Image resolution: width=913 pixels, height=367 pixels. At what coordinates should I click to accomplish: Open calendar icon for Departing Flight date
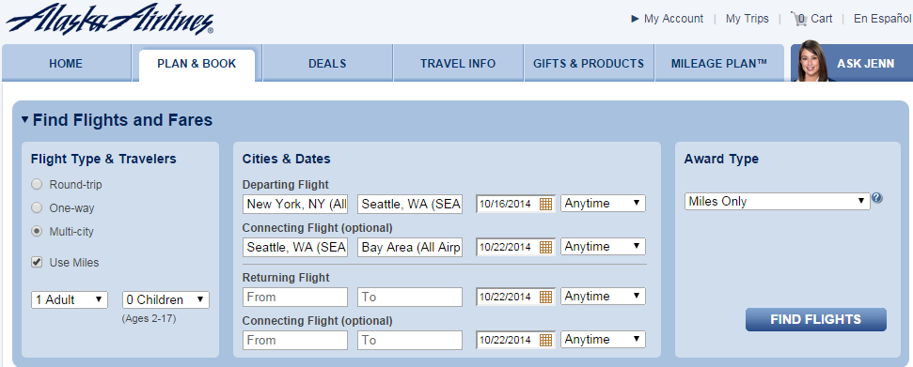coord(545,204)
